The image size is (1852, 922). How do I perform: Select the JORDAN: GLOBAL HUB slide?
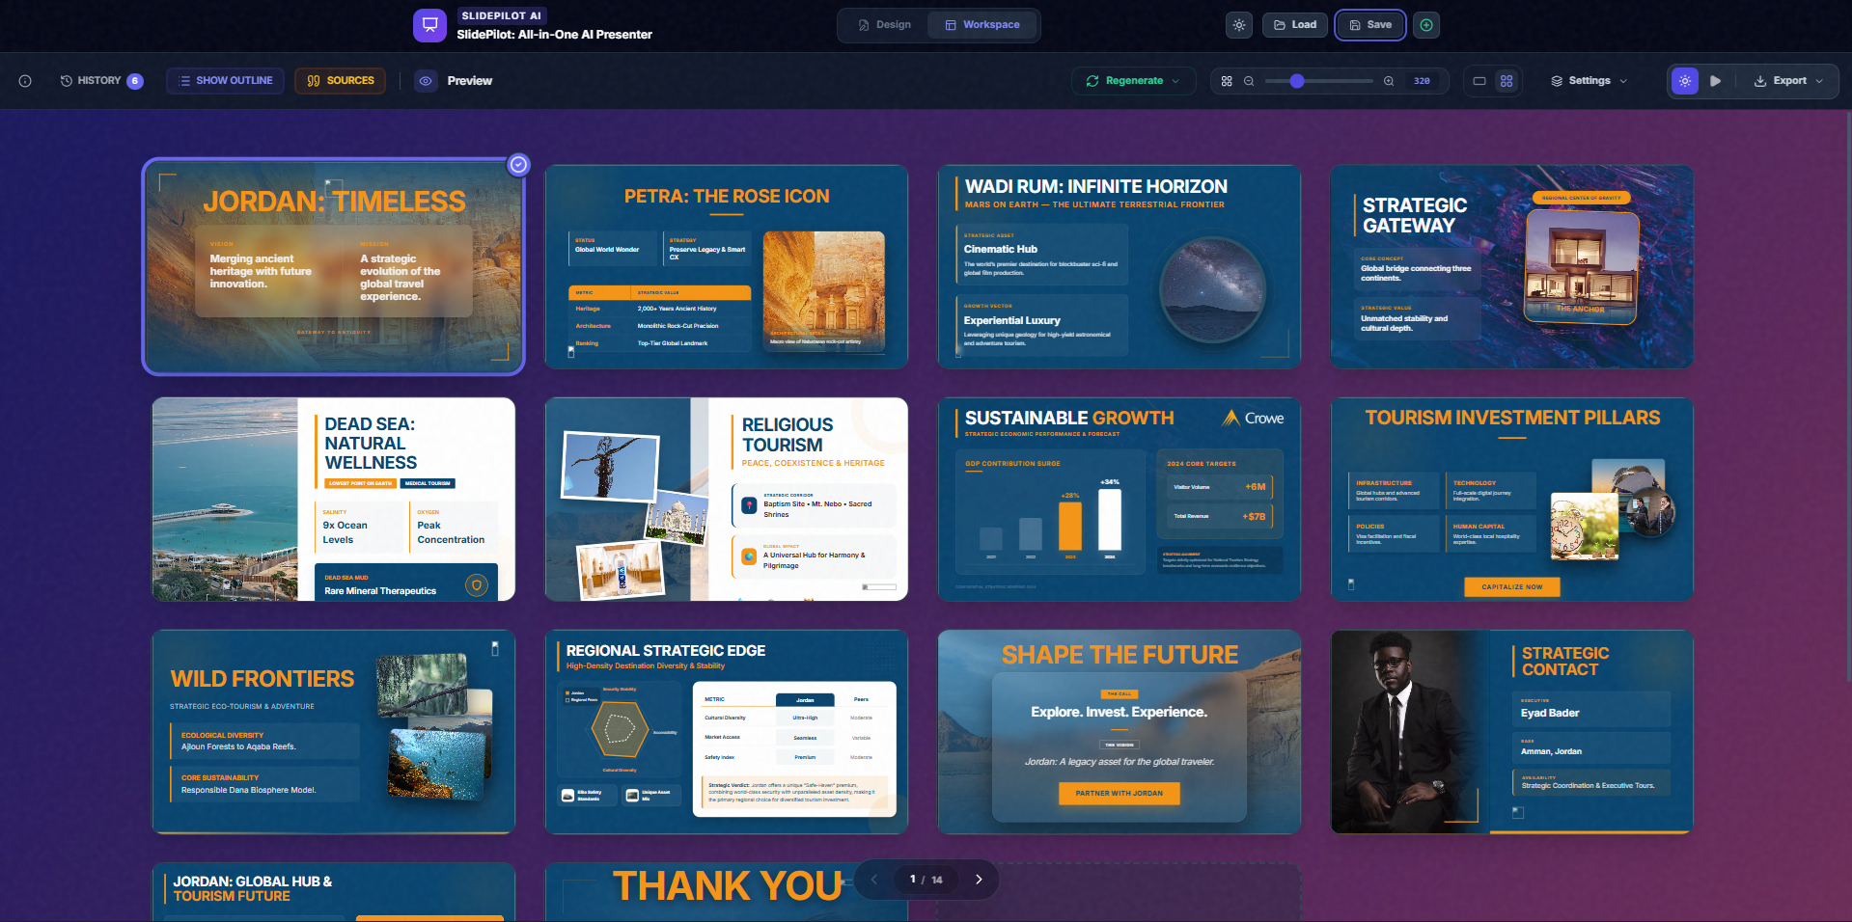(x=334, y=892)
